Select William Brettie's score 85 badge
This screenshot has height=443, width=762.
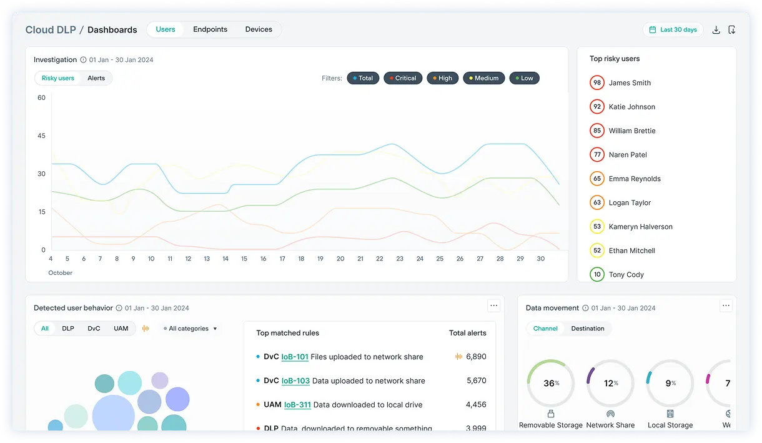(597, 131)
